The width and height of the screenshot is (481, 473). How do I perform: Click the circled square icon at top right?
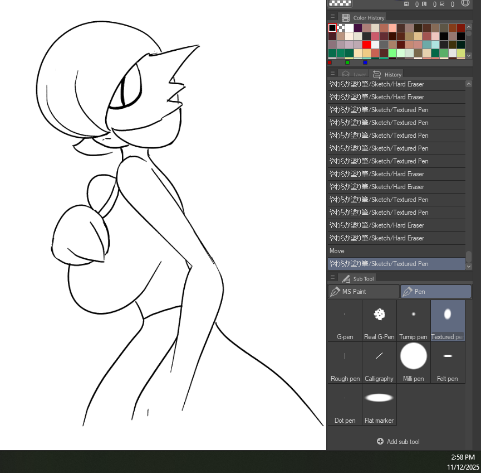pos(465,3)
